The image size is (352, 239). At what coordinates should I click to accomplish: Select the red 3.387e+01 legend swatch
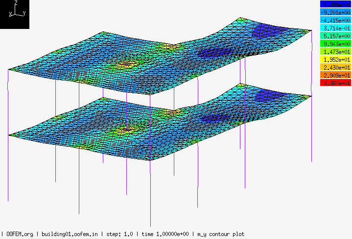coord(335,83)
